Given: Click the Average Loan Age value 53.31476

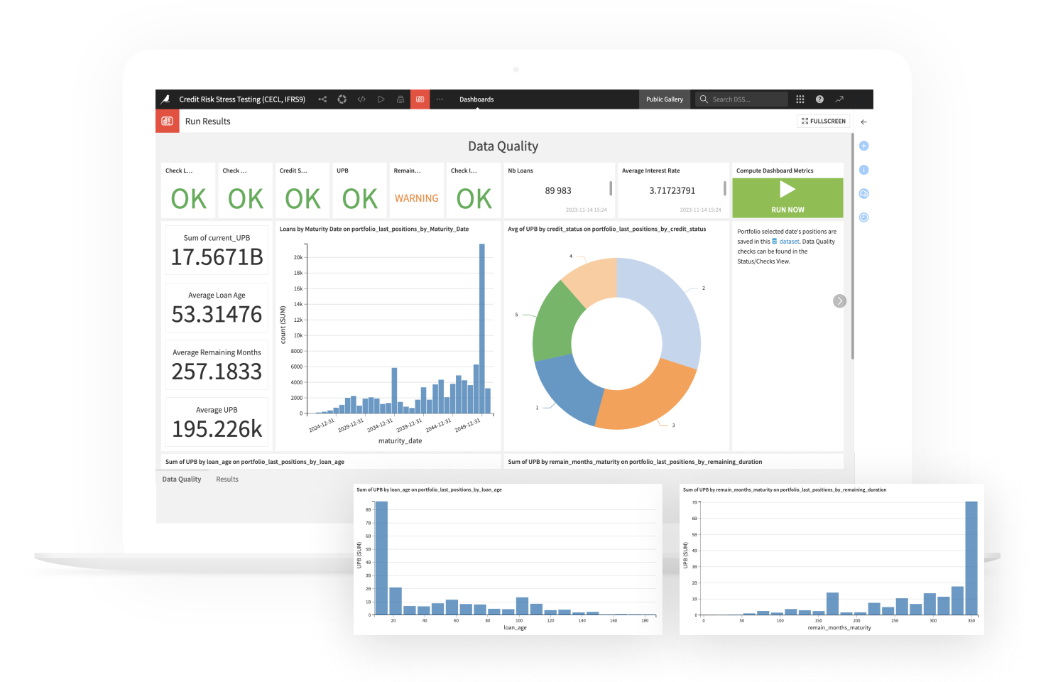Looking at the screenshot, I should pyautogui.click(x=217, y=315).
